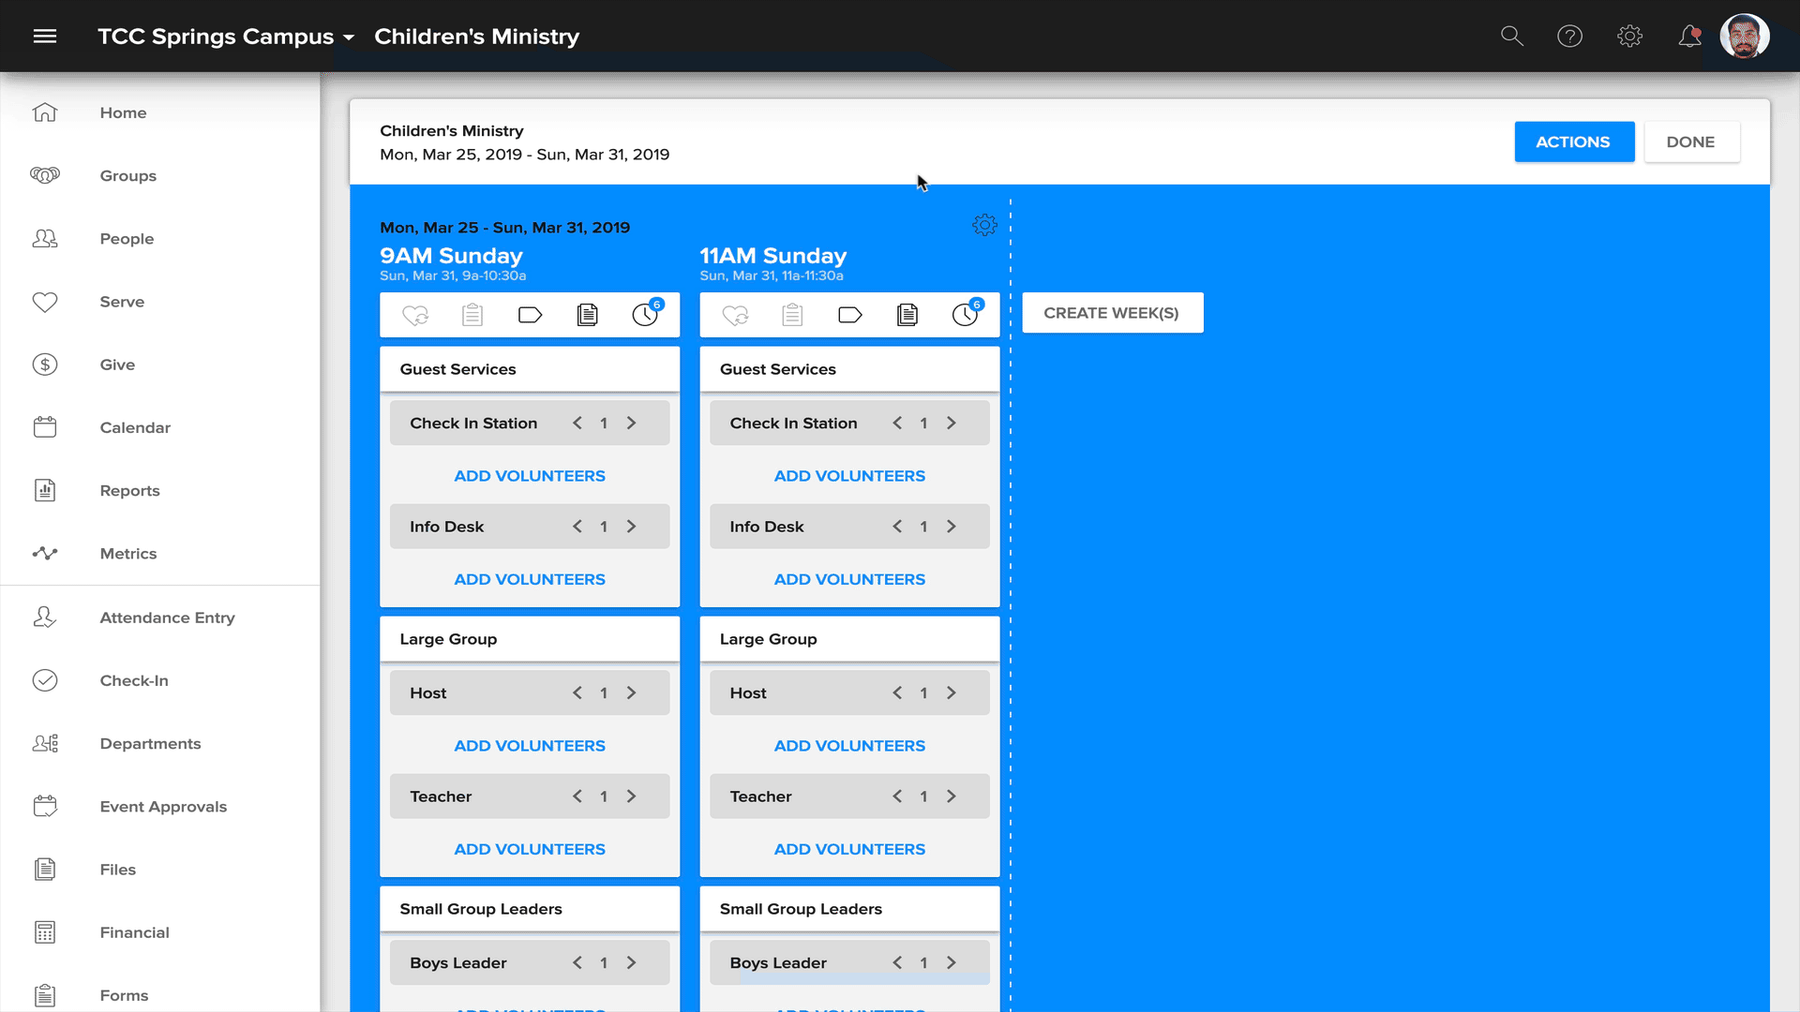1800x1012 pixels.
Task: Click the help question mark icon
Action: click(x=1569, y=37)
